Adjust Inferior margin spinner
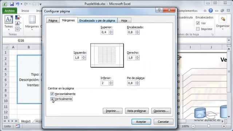233x131 pixels. 111,83
